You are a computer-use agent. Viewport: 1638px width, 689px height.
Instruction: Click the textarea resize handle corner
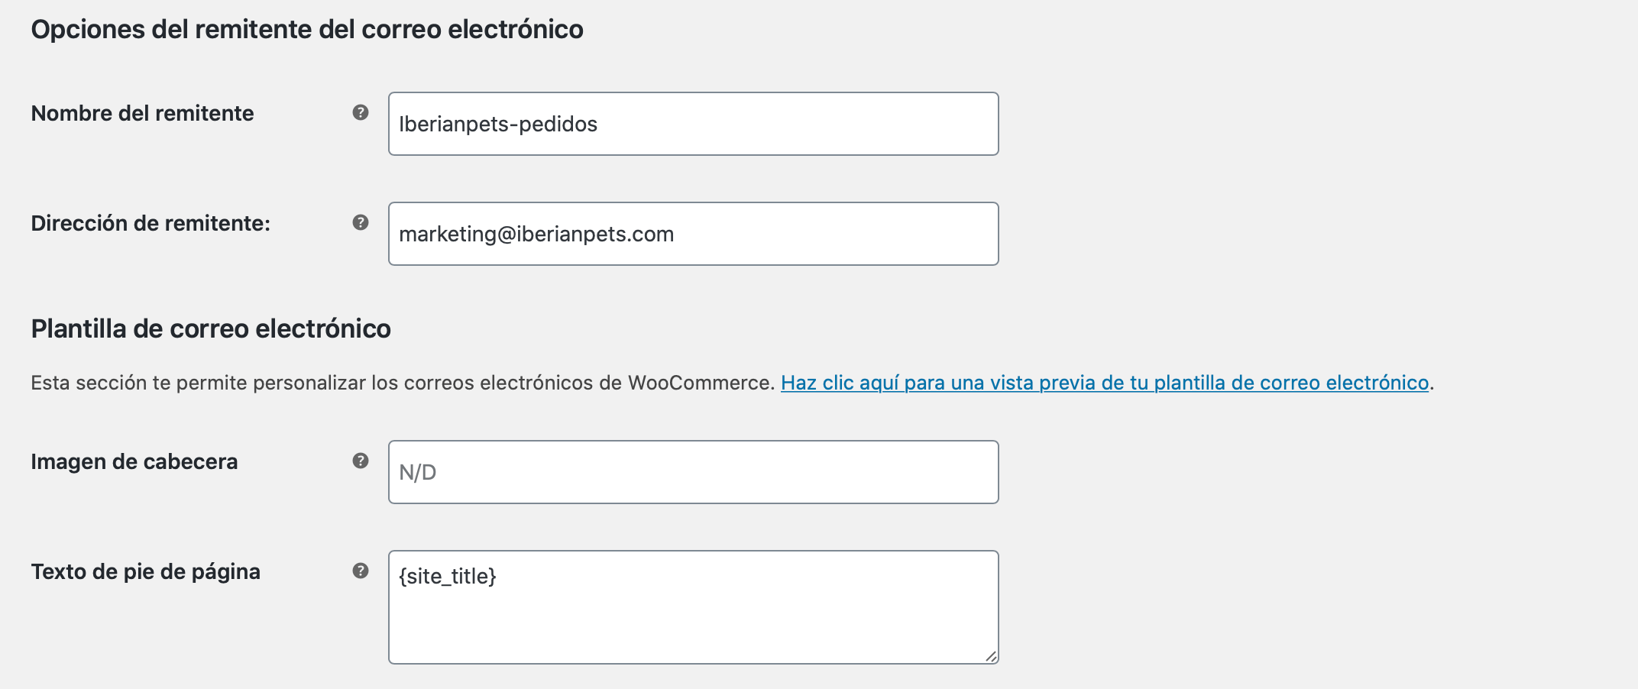991,656
